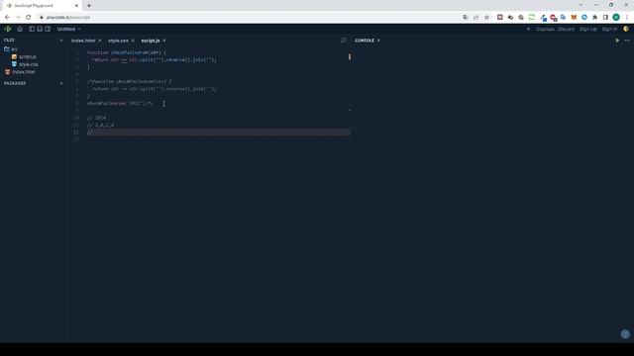Open index.html in the file tree
This screenshot has width=634, height=356.
pyautogui.click(x=20, y=72)
